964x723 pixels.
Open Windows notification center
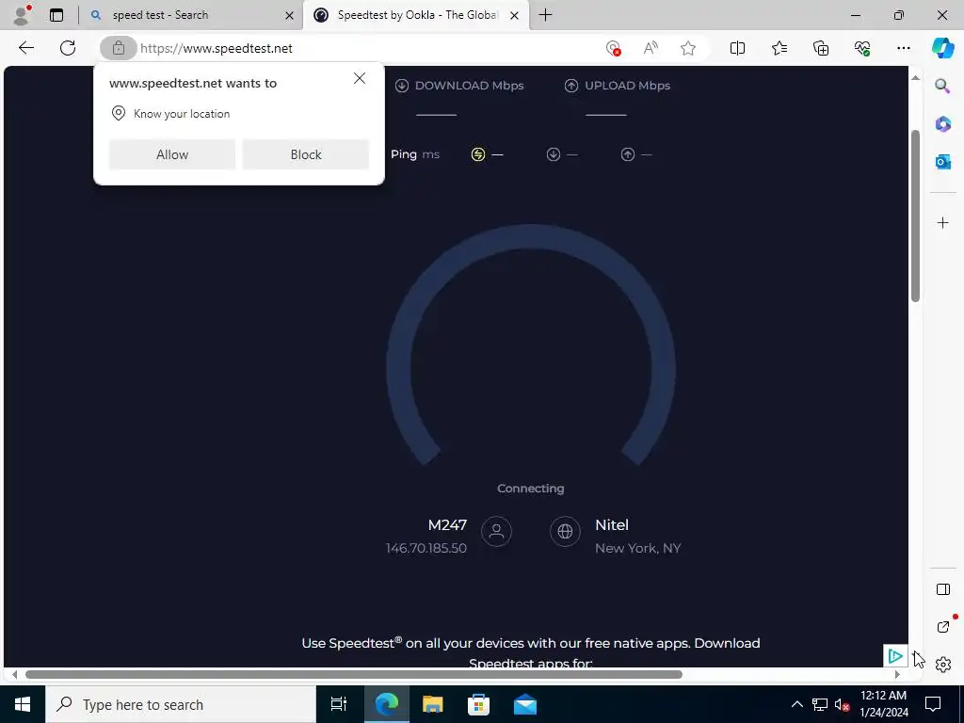click(933, 704)
